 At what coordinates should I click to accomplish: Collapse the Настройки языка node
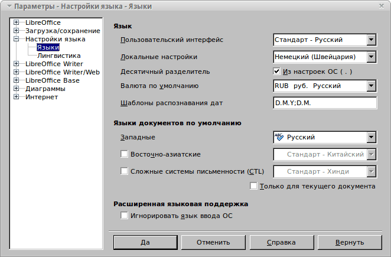click(16, 39)
